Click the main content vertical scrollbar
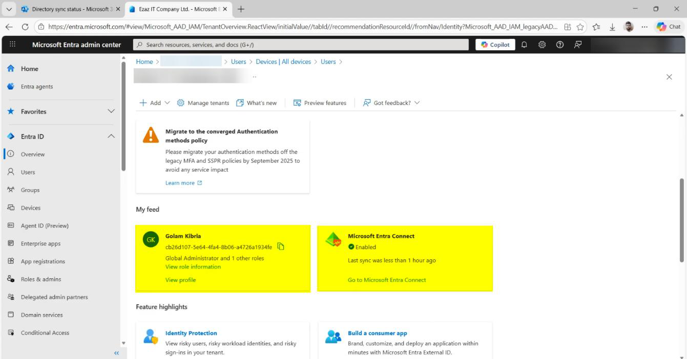Image resolution: width=687 pixels, height=359 pixels. pyautogui.click(x=682, y=220)
